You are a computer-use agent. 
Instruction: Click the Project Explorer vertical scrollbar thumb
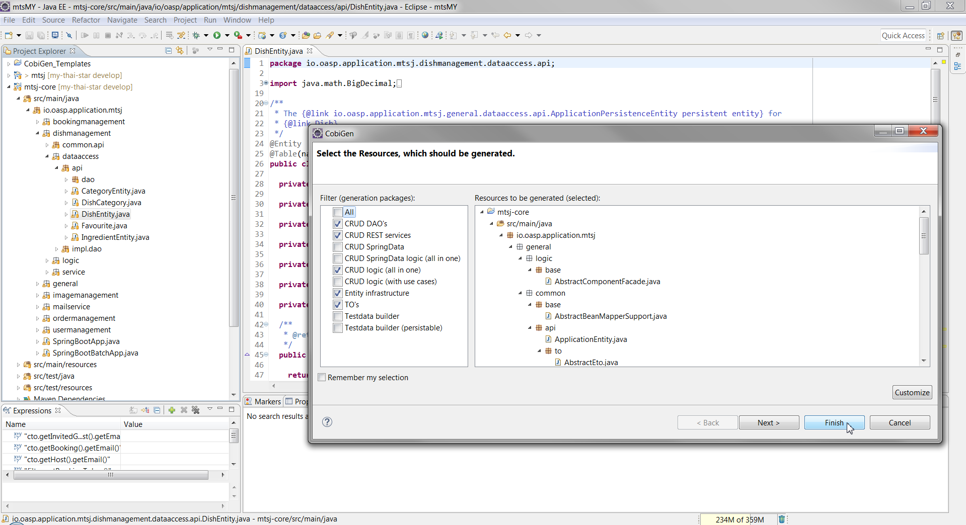[234, 198]
